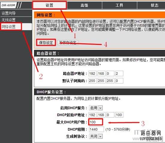Click the (10 - 5760分钟) hint text
The height and width of the screenshot is (143, 165).
pyautogui.click(x=118, y=129)
